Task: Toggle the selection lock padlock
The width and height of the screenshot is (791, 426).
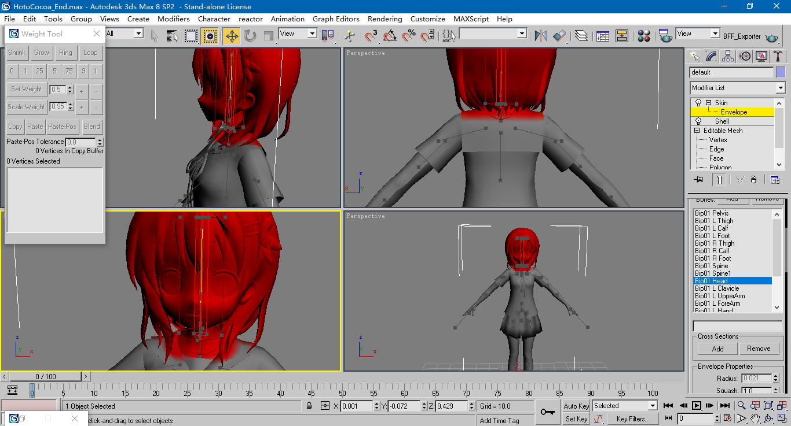Action: (309, 406)
